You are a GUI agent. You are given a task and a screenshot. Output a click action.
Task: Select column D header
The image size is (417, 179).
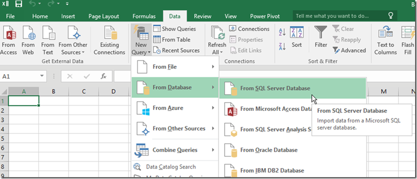click(x=113, y=92)
